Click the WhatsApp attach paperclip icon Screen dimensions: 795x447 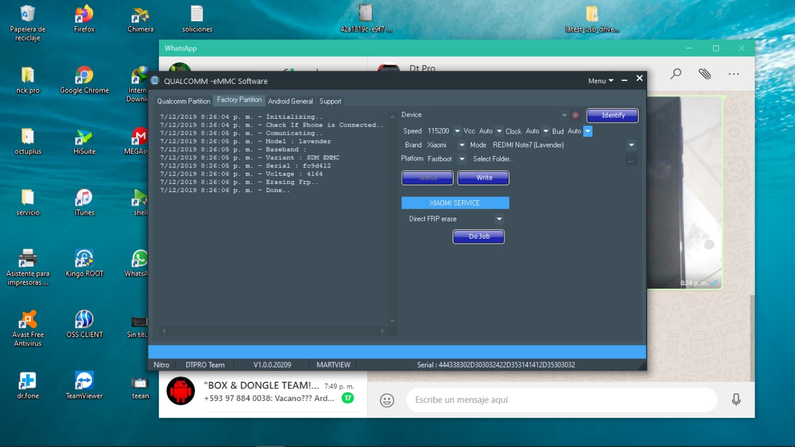704,74
